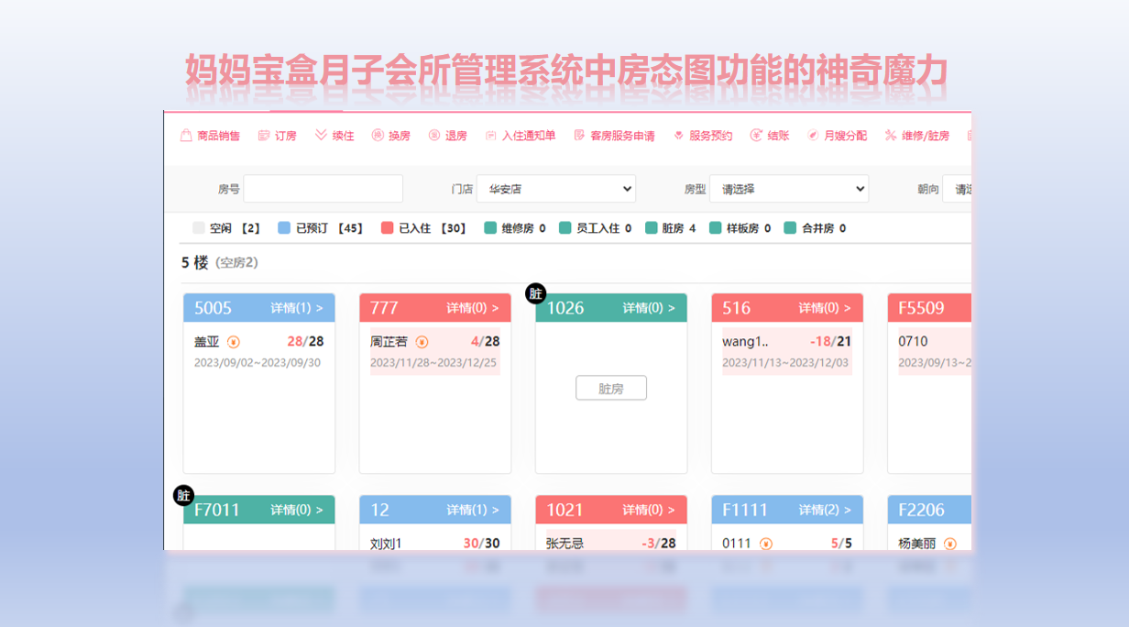Click the 已预订 blue legend swatch
The width and height of the screenshot is (1129, 627).
click(284, 228)
